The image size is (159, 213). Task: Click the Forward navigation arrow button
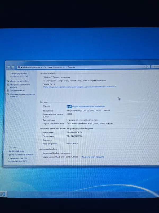click(13, 67)
